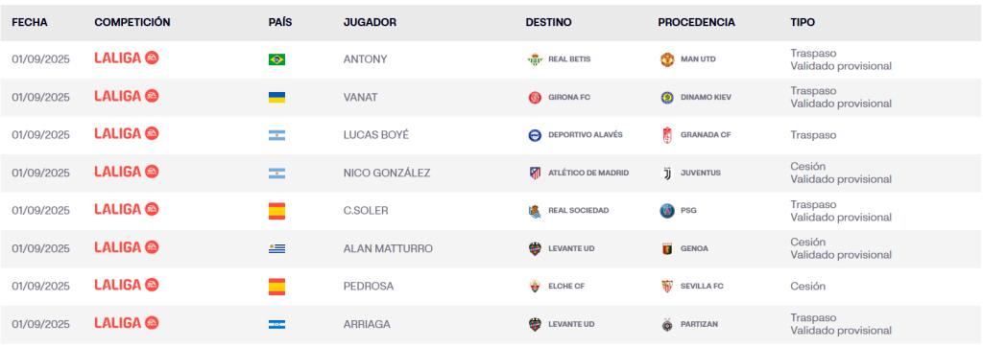
Task: Sort by the JUGADOR column header
Action: tap(370, 23)
